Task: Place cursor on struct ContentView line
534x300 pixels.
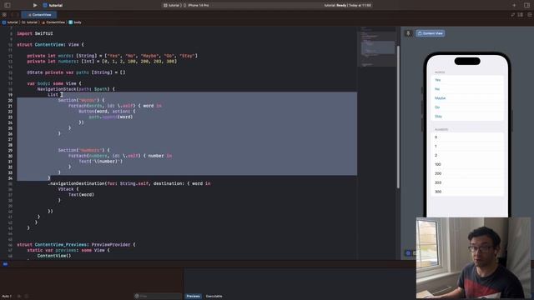Action: coord(50,44)
